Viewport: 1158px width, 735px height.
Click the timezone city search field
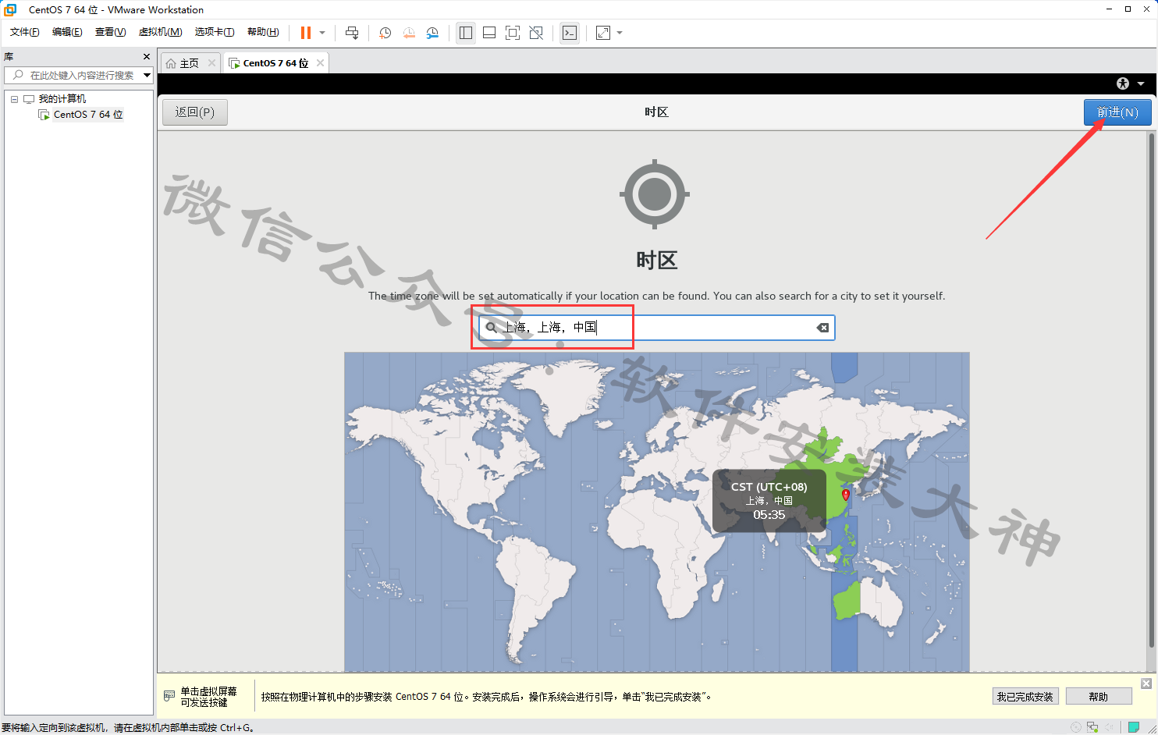(x=657, y=328)
